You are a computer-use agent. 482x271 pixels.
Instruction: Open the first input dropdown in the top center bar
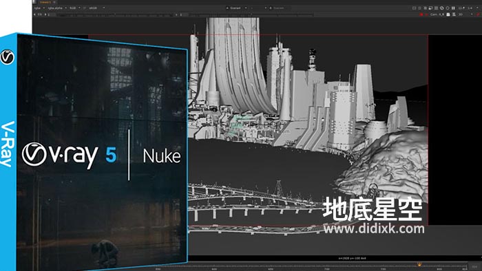point(237,8)
